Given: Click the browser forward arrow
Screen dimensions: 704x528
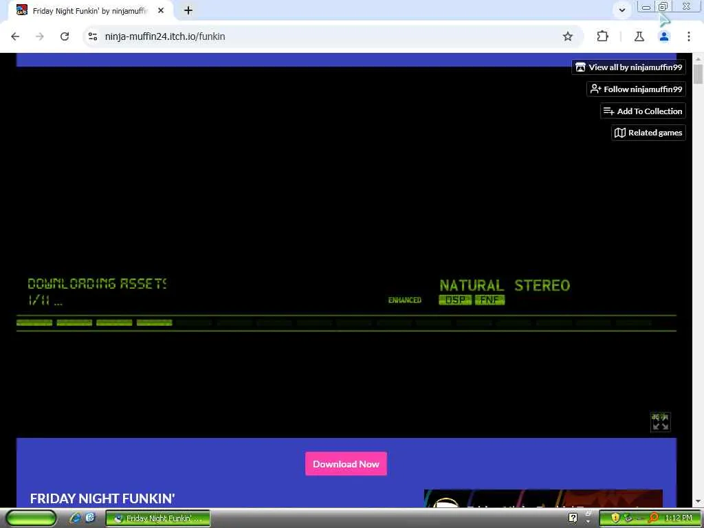Looking at the screenshot, I should 40,36.
